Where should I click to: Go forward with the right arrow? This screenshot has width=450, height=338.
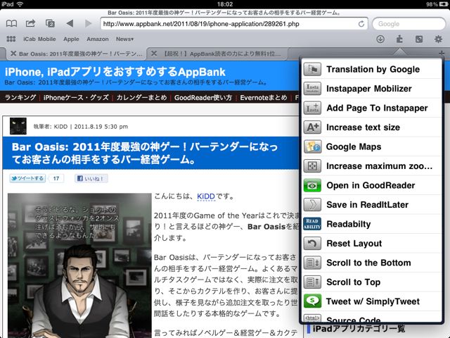click(89, 23)
